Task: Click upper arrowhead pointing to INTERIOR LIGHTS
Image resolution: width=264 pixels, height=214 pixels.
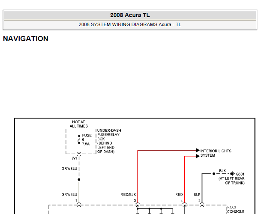Action: click(198, 150)
